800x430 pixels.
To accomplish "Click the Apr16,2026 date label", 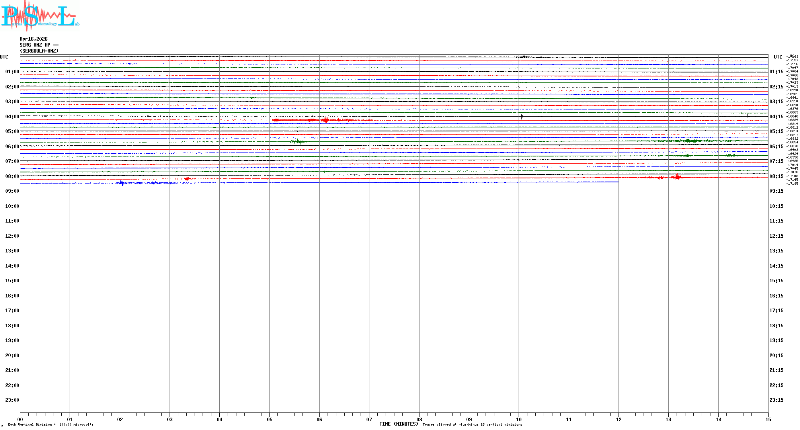I will [x=33, y=39].
